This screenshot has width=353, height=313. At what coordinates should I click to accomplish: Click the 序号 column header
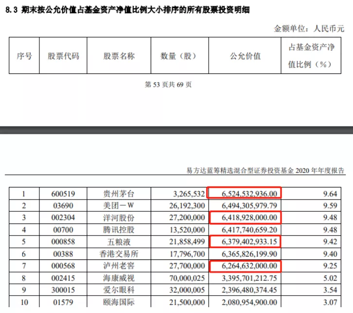[x=24, y=55]
